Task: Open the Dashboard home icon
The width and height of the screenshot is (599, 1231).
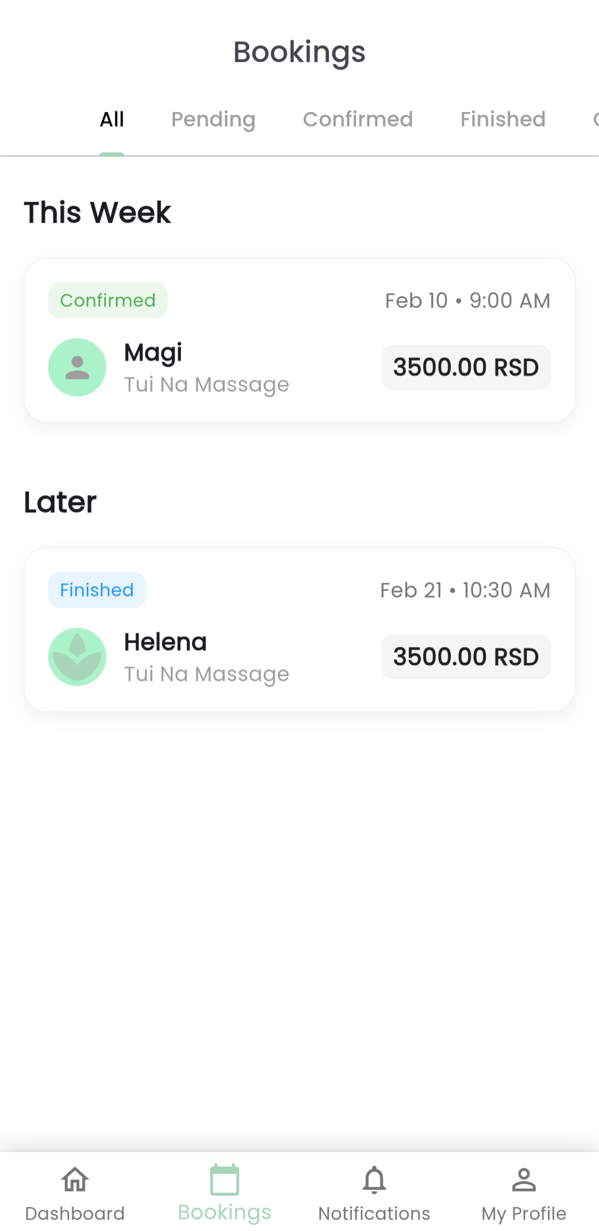Action: [x=75, y=1179]
